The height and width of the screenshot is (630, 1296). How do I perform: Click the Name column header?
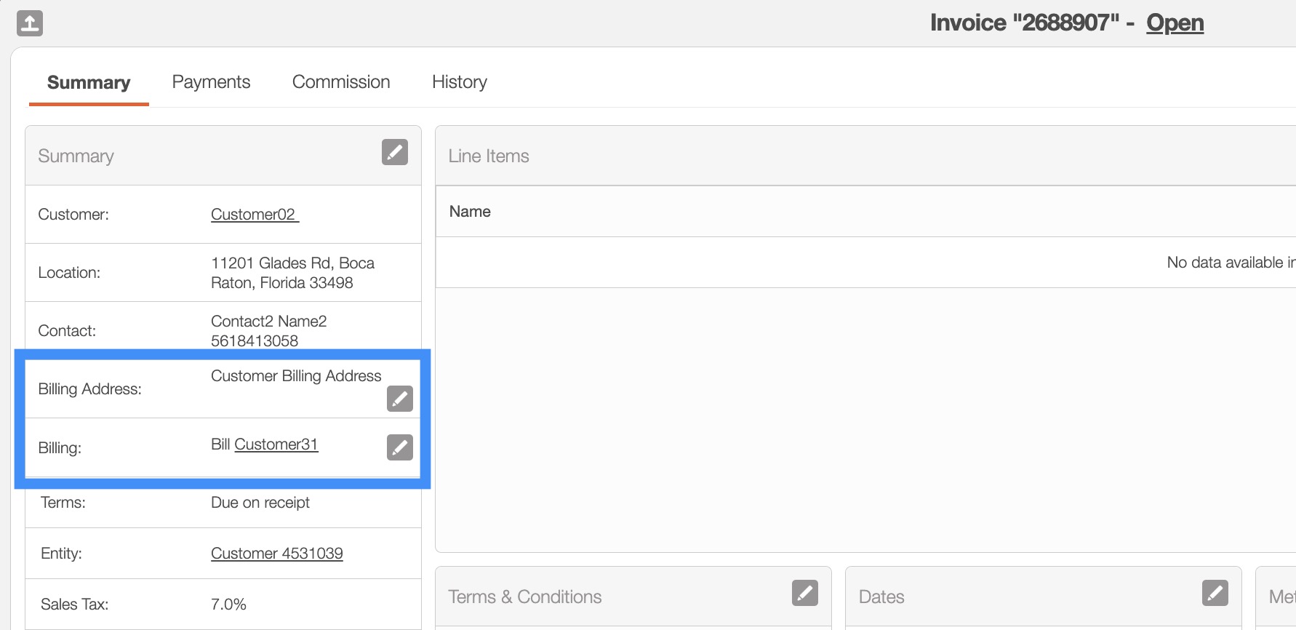coord(470,212)
